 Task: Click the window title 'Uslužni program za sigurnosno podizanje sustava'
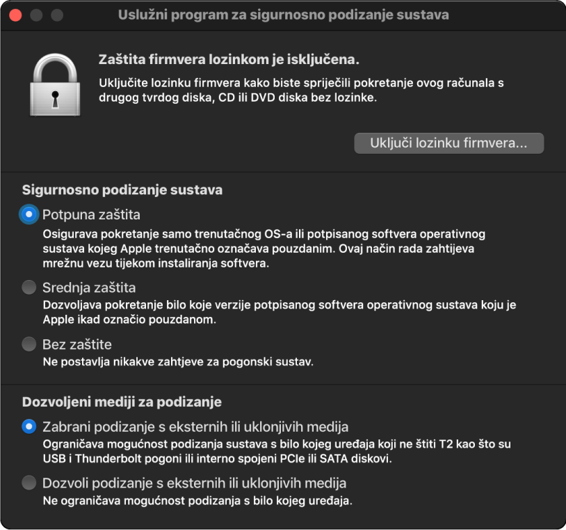283,15
